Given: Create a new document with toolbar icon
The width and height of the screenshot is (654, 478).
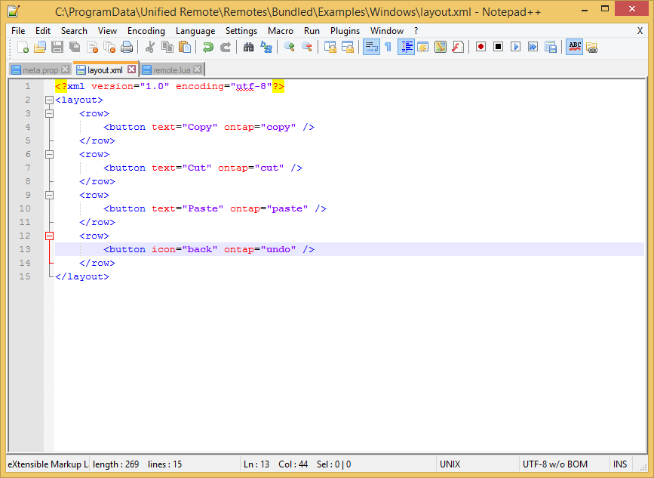Looking at the screenshot, I should pos(23,47).
